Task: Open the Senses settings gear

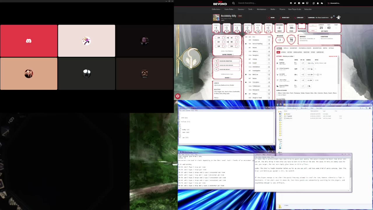Action: point(231,78)
